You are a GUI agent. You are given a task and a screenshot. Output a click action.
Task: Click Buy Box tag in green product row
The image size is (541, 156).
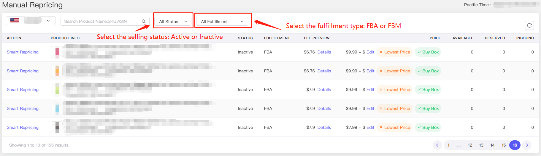428,90
